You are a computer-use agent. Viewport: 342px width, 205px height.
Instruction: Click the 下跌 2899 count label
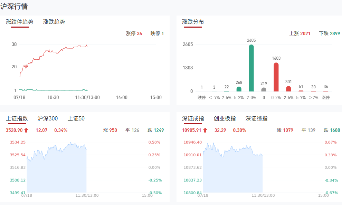point(330,33)
